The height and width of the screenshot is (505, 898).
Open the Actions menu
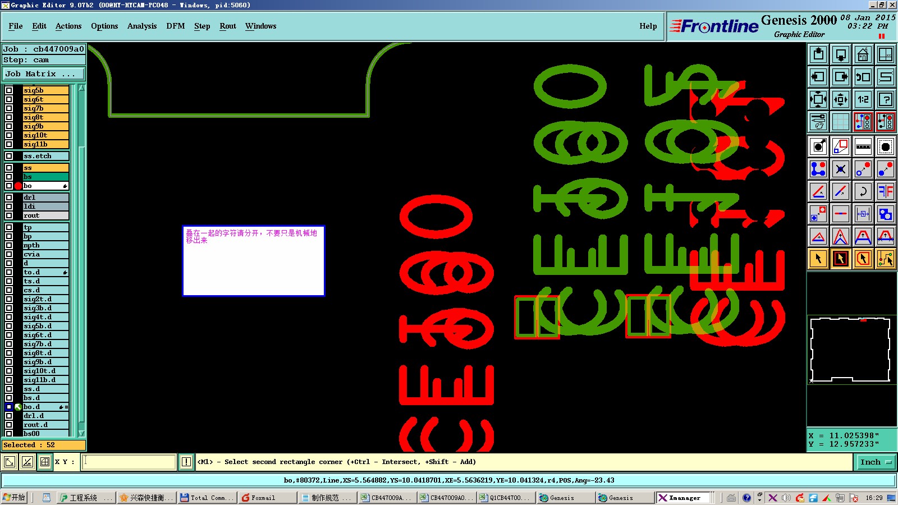[68, 26]
